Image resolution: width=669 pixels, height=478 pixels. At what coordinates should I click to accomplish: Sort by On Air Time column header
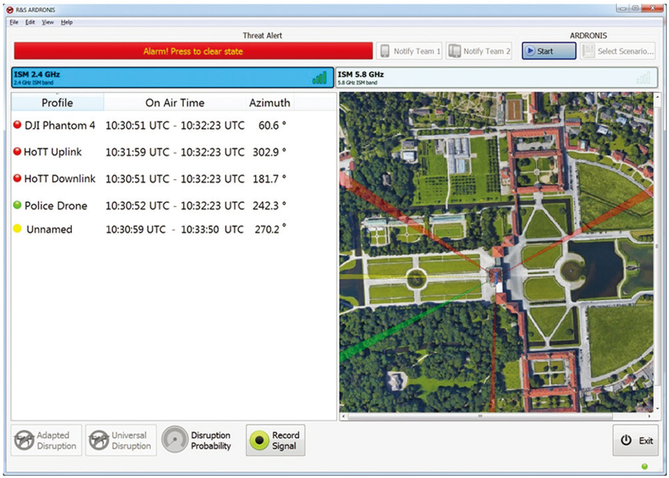click(175, 103)
